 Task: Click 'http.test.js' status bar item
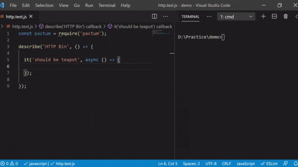(62, 164)
